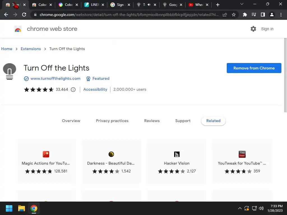287x215 pixels.
Task: Click the Chrome Web Store logo
Action: pyautogui.click(x=18, y=29)
